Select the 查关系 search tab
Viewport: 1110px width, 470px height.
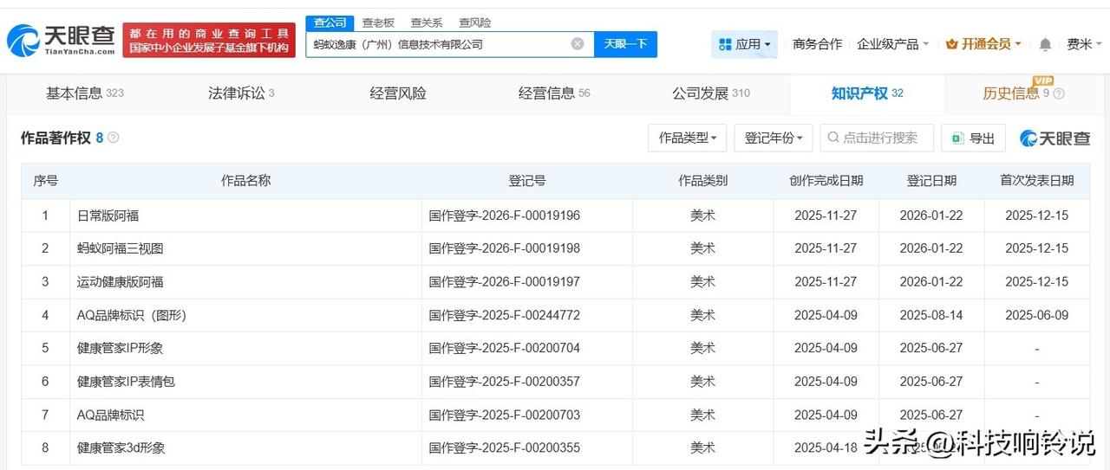point(427,23)
